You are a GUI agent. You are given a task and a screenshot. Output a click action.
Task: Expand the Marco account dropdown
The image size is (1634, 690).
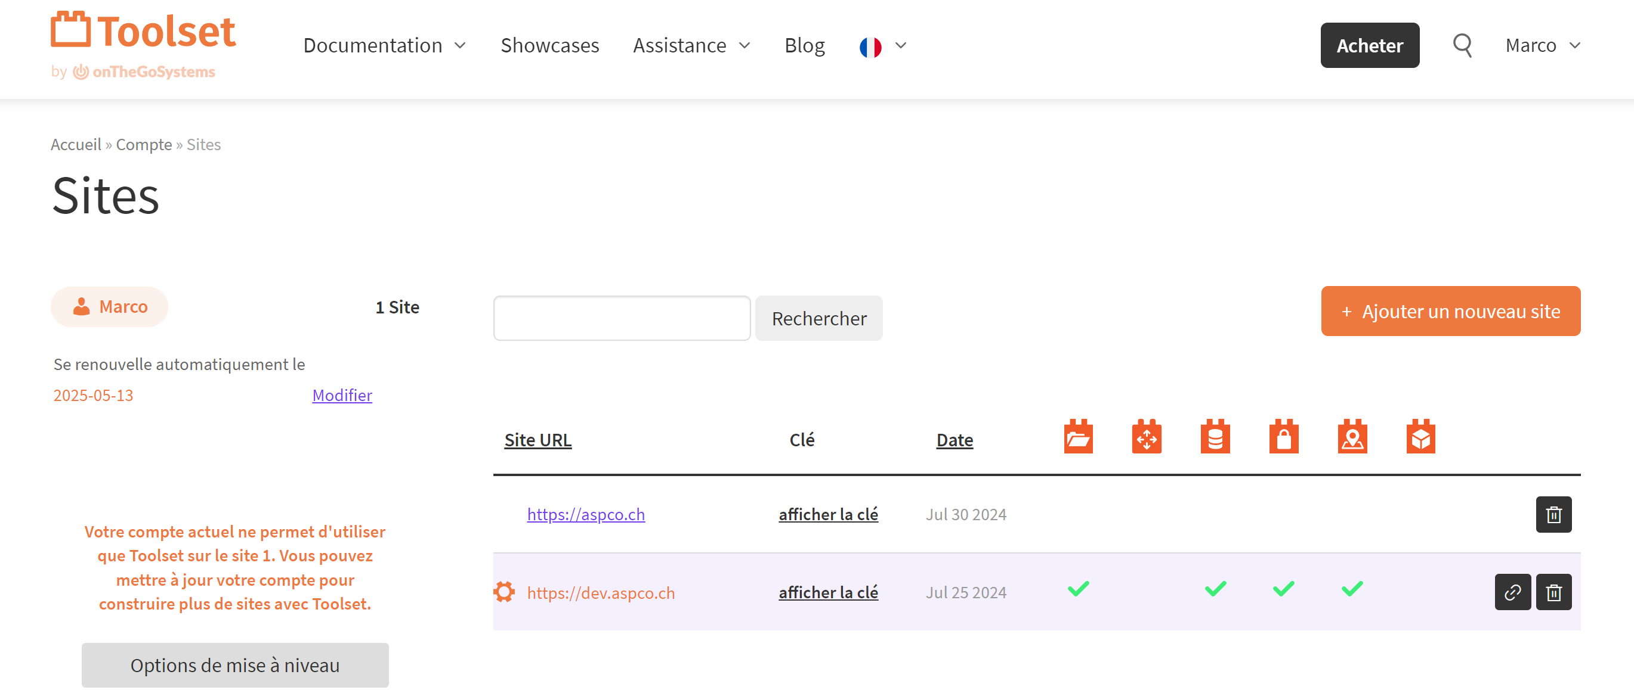click(x=1542, y=46)
